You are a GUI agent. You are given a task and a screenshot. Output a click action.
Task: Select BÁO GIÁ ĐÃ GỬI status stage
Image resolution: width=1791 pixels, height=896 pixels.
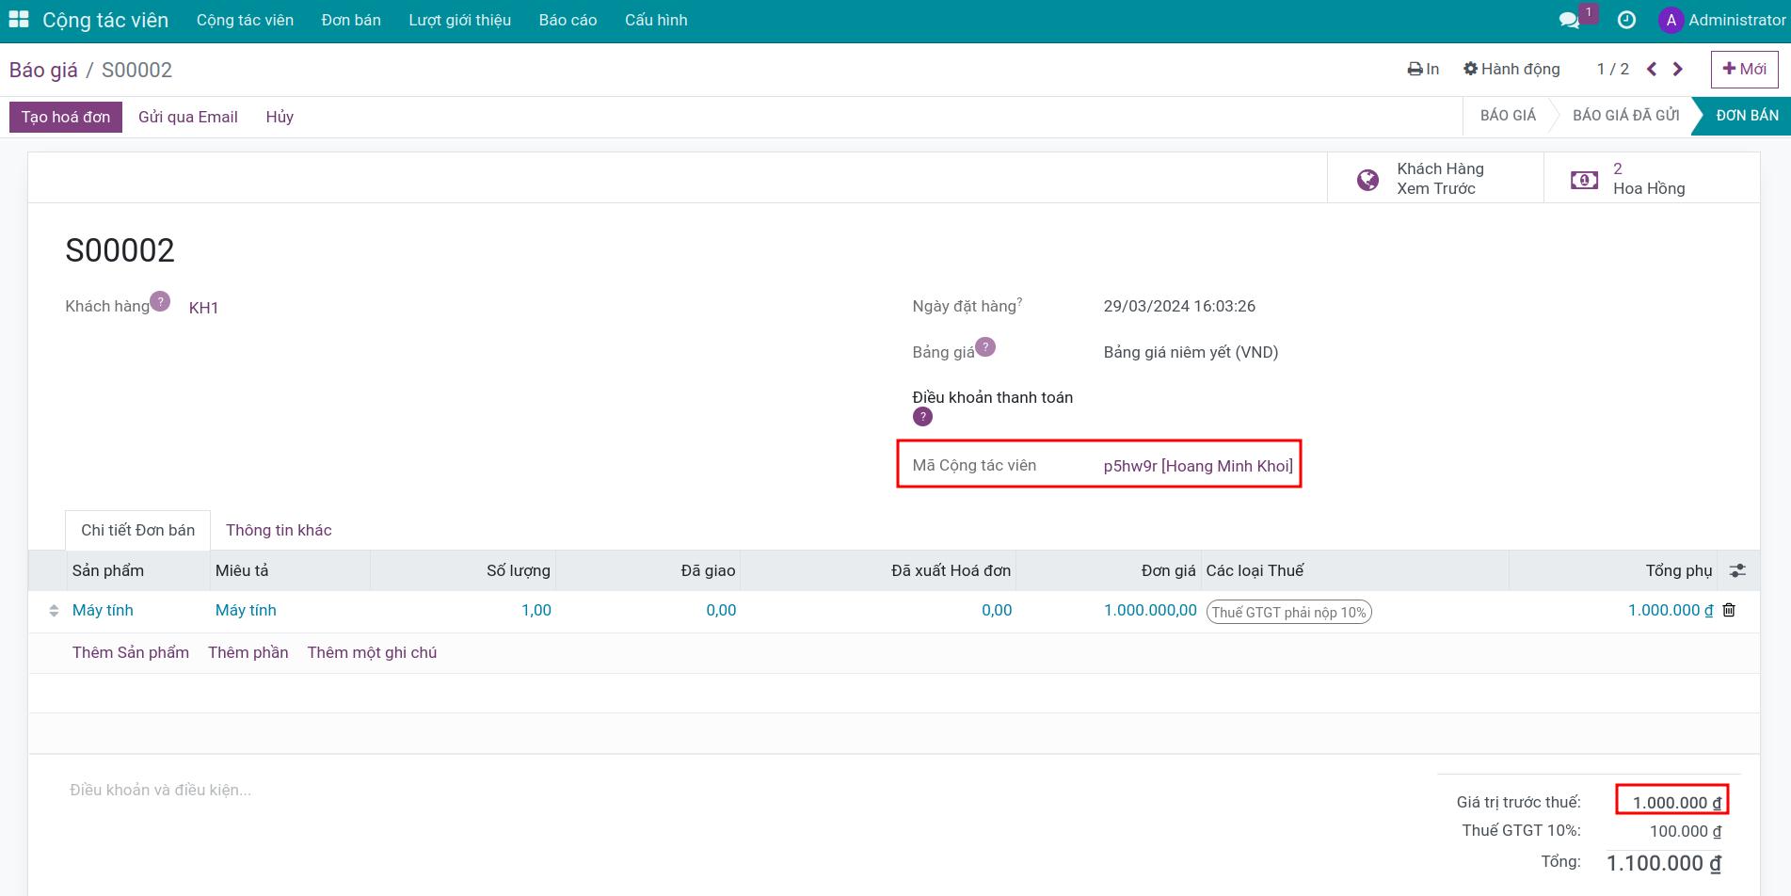(x=1625, y=116)
